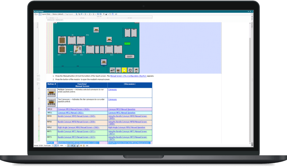Open Using the Bundle Conveyor MP73 link
Screen dimensions: 287x167
128,138
